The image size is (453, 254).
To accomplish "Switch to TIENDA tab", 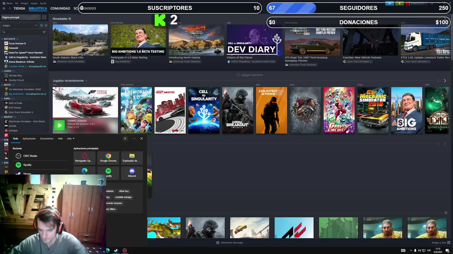I will click(19, 8).
